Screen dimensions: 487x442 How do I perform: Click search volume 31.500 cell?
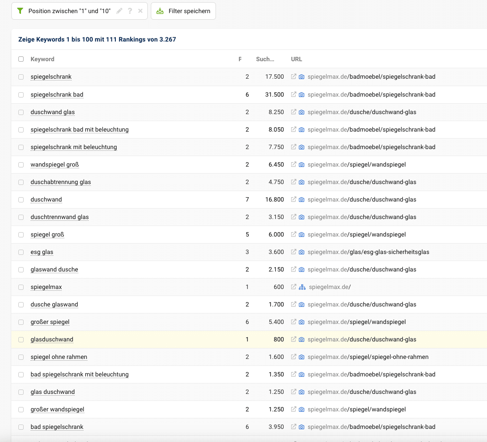275,94
